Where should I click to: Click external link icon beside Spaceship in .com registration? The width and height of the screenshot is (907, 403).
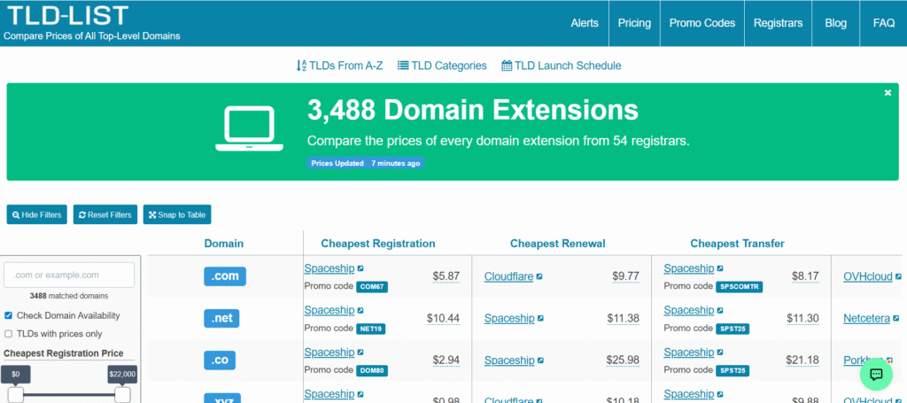pyautogui.click(x=360, y=269)
